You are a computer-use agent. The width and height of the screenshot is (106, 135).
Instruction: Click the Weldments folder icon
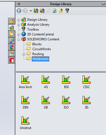[29, 58]
